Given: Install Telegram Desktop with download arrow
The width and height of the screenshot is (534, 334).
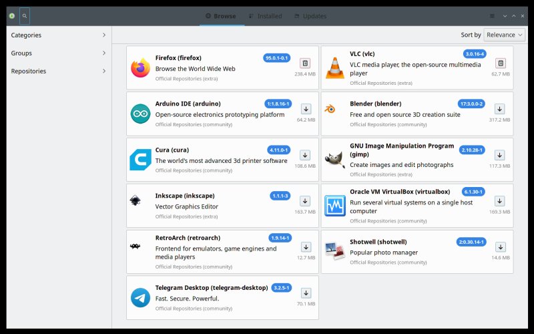Looking at the screenshot, I should tap(306, 293).
